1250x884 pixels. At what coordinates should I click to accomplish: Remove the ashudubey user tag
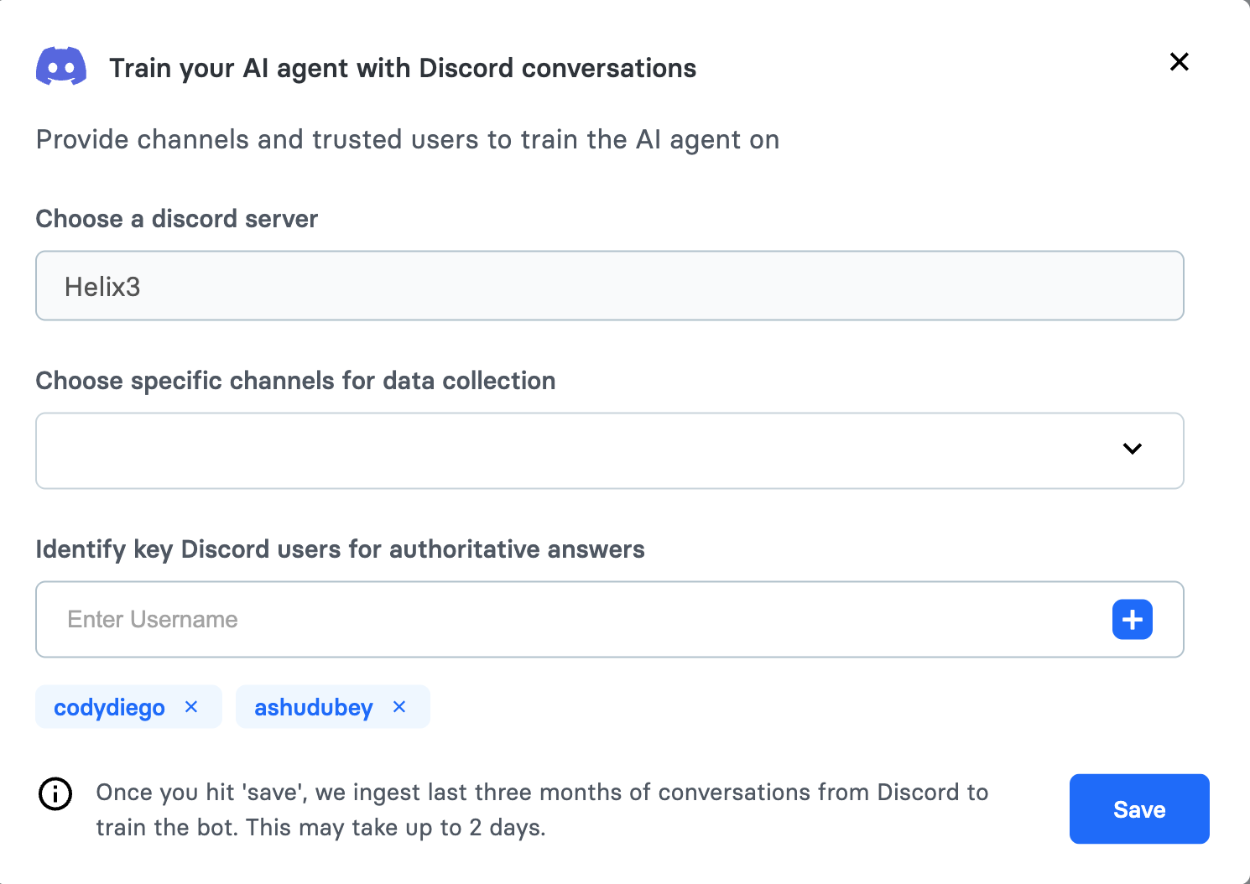399,707
